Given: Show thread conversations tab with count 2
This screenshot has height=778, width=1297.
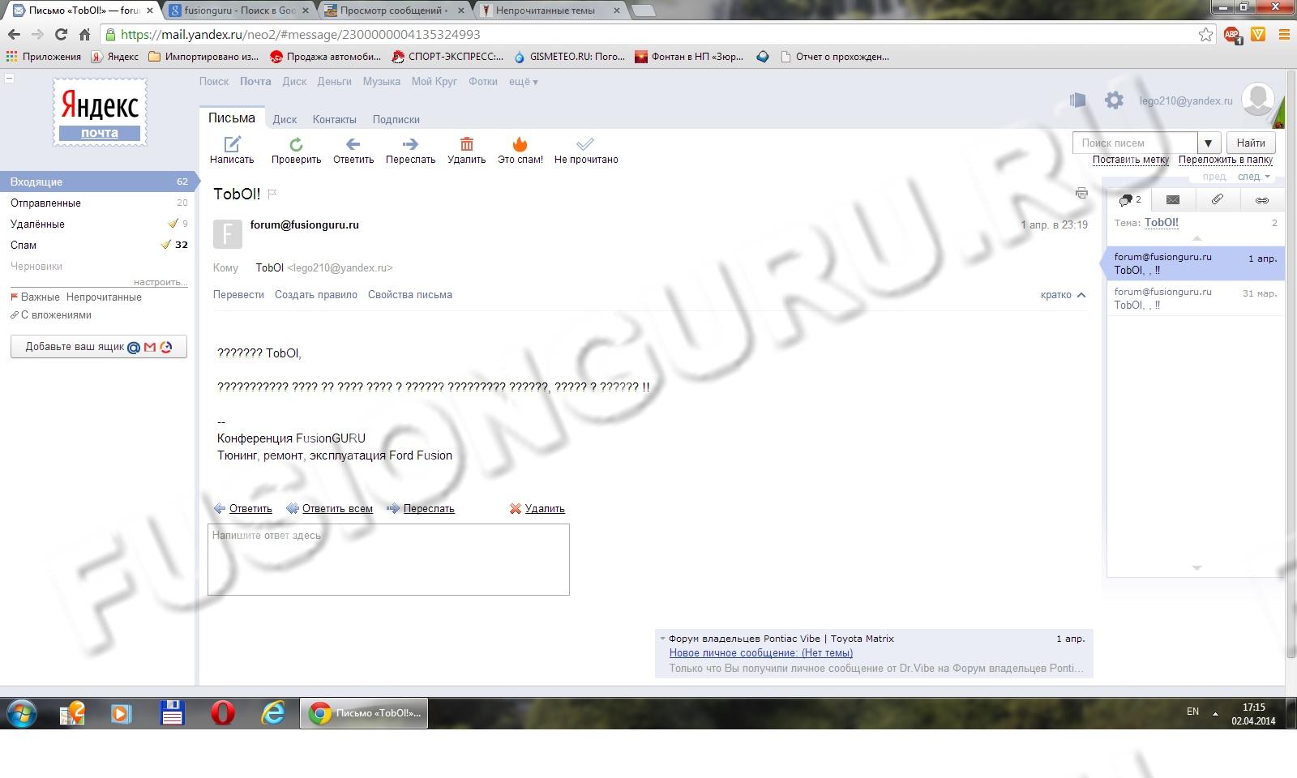Looking at the screenshot, I should coord(1129,199).
